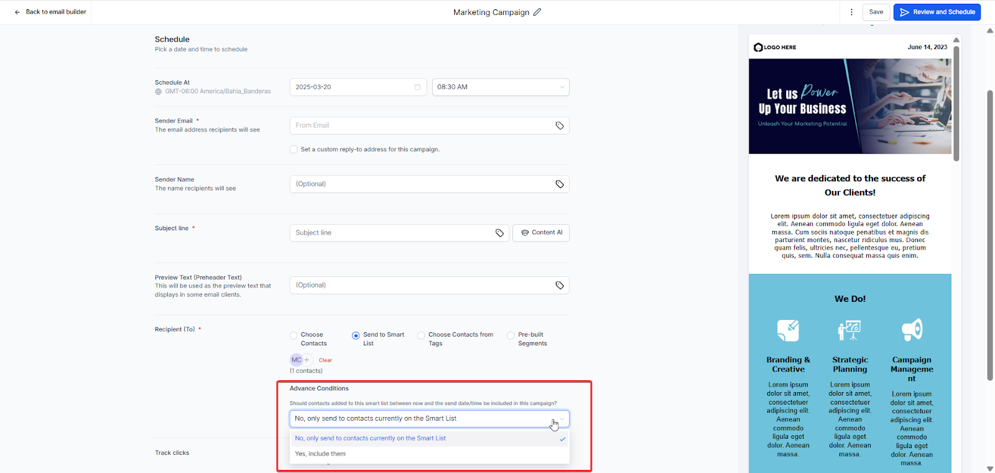Click the tag icon in Sender Email field
The height and width of the screenshot is (473, 995).
coord(560,126)
